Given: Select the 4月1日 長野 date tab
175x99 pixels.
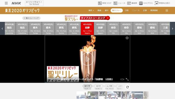Looking at the screenshot, I should [87, 28].
